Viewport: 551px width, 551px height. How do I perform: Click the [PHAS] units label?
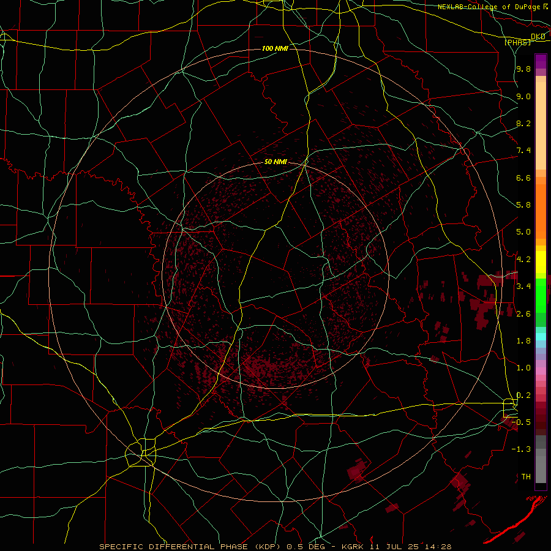click(x=518, y=42)
